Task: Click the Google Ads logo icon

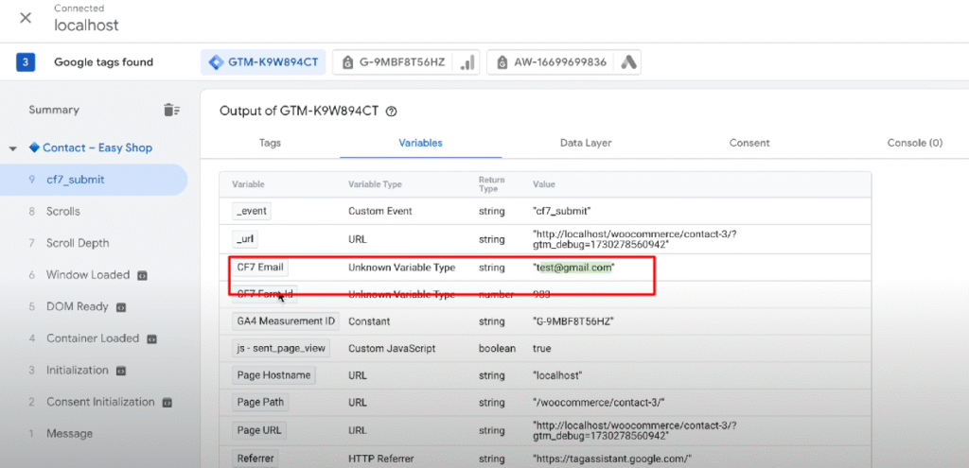Action: [x=628, y=62]
